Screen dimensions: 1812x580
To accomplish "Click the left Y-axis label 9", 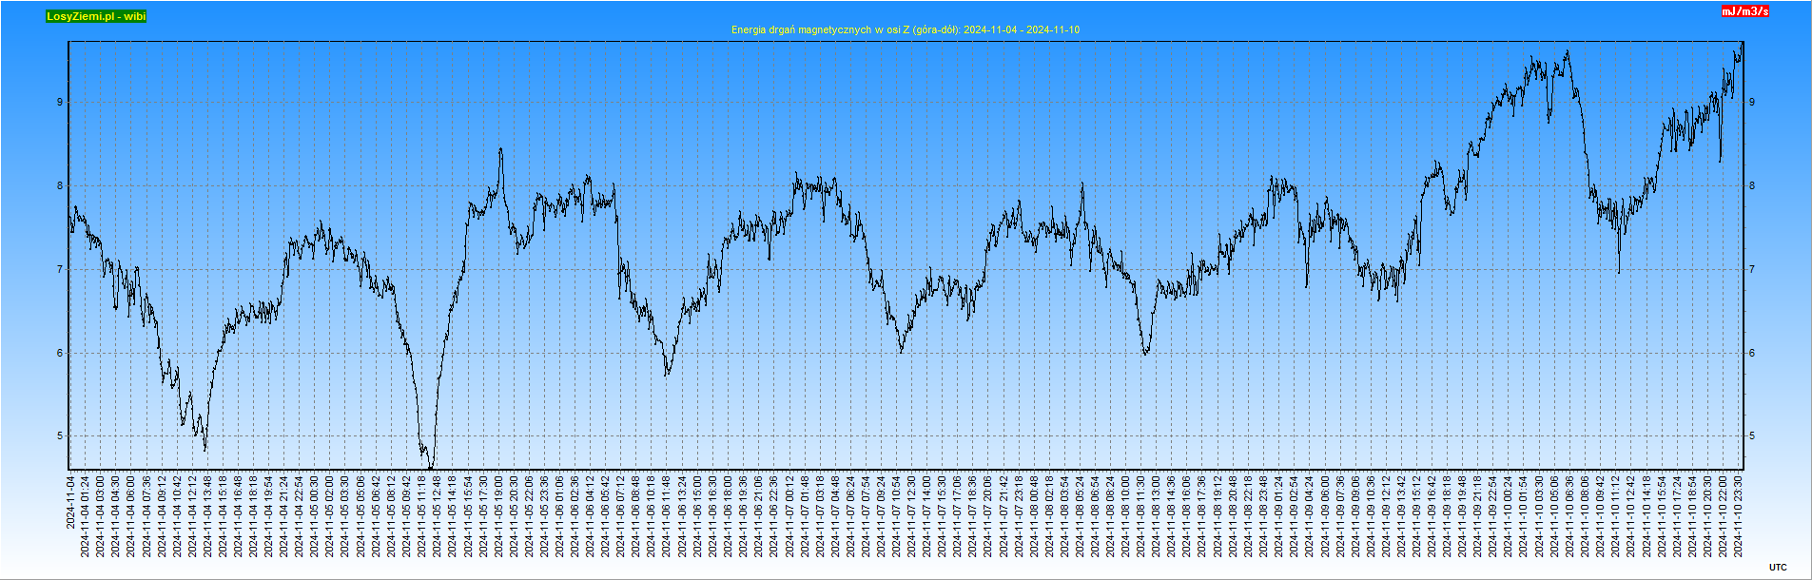I will coord(60,102).
